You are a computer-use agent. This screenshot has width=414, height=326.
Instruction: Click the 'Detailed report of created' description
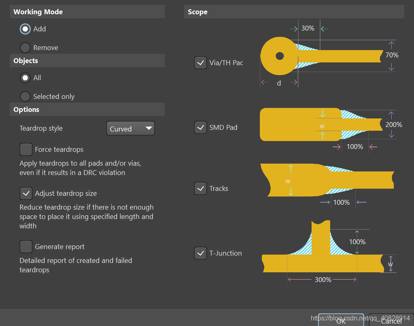76,265
